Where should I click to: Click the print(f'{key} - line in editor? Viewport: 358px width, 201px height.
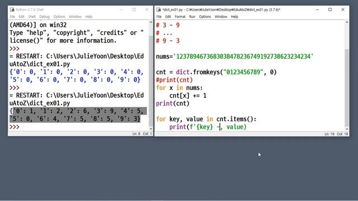point(208,127)
